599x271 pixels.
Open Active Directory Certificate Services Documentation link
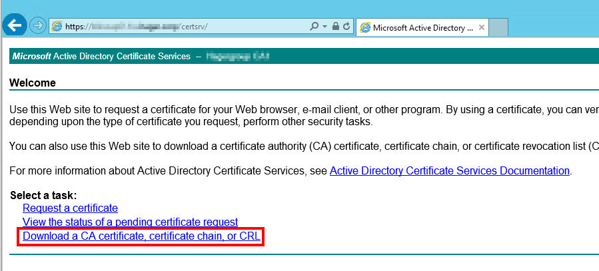450,170
